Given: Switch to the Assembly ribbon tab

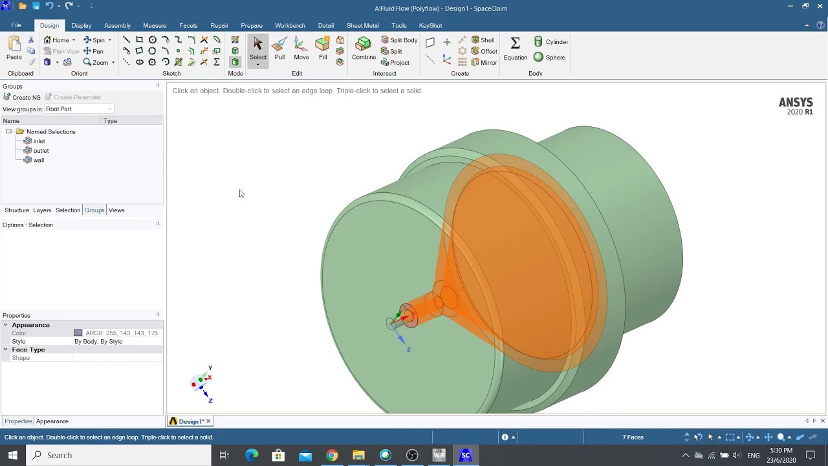Looking at the screenshot, I should tap(117, 25).
